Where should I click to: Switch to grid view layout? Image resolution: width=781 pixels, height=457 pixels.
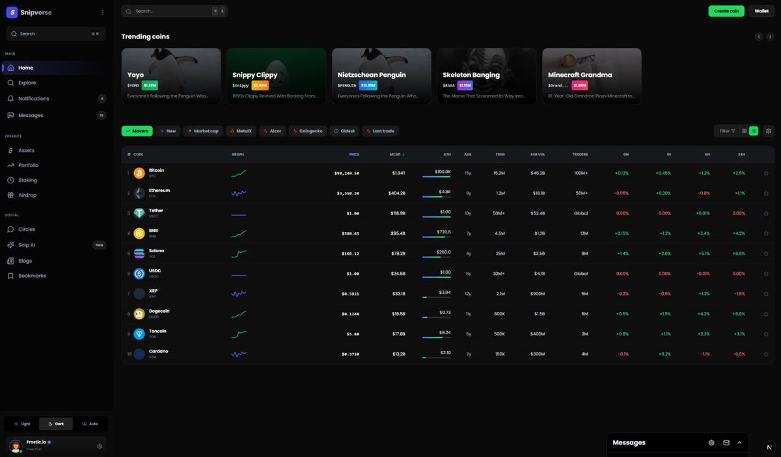(745, 131)
